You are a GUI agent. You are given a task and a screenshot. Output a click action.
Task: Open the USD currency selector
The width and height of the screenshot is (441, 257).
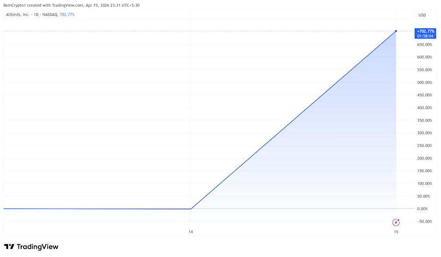422,15
